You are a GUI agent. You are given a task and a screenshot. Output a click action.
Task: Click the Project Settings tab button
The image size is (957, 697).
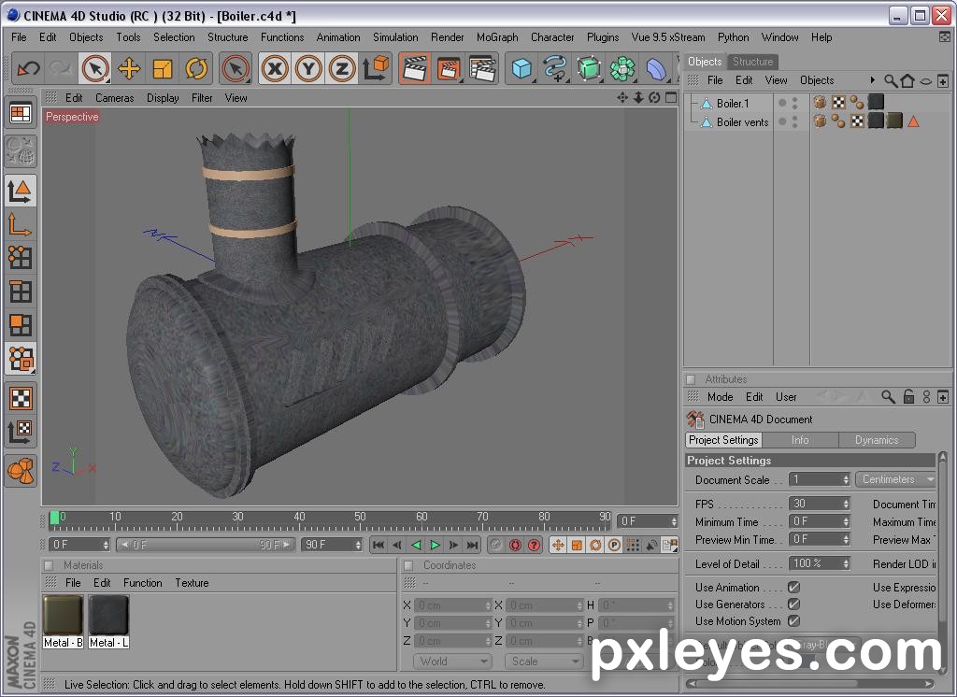[724, 440]
